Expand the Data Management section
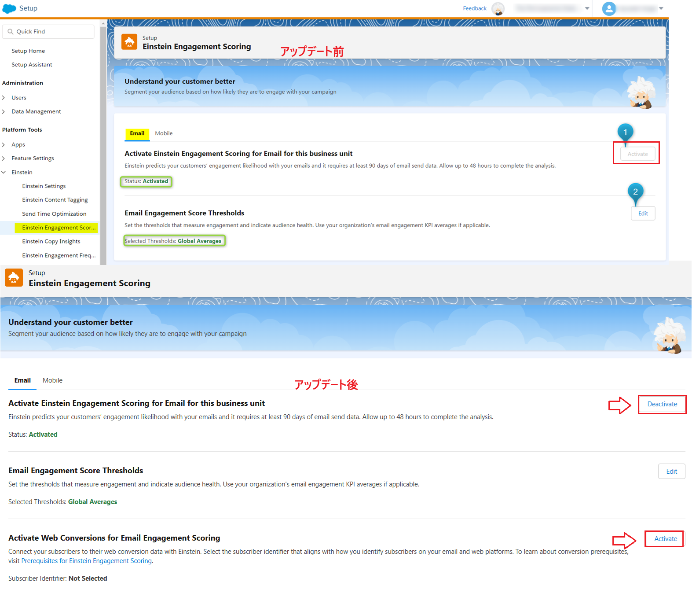692x593 pixels. (4, 112)
